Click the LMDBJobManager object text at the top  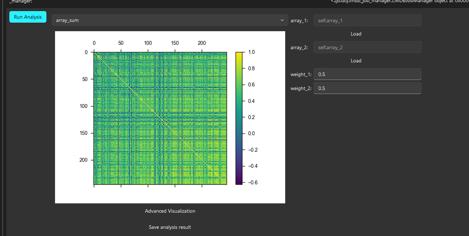pos(399,1)
